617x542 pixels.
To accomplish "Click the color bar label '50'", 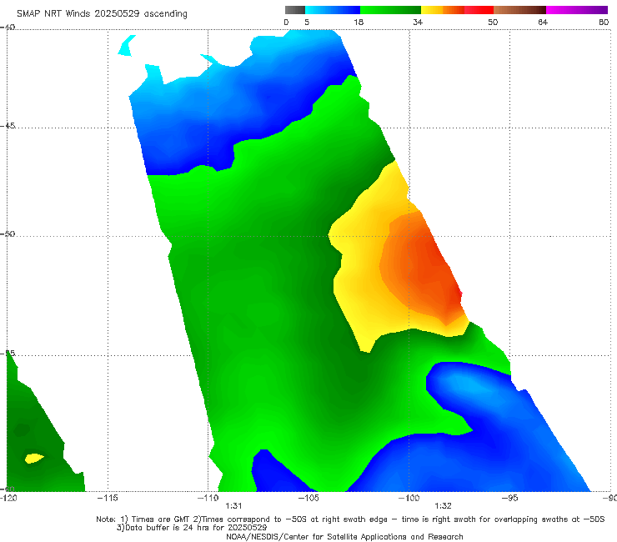I will tap(493, 22).
